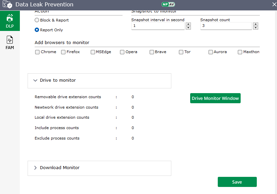Select the Block & Report option
This screenshot has width=277, height=194.
click(x=37, y=20)
